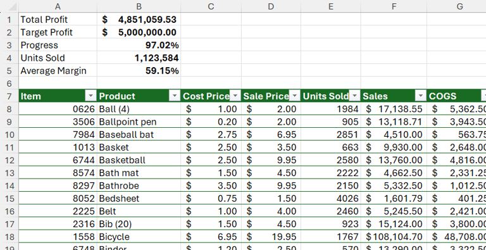Select the Ballpoint pen product cell
Viewport: 486px width, 250px height.
(x=139, y=122)
